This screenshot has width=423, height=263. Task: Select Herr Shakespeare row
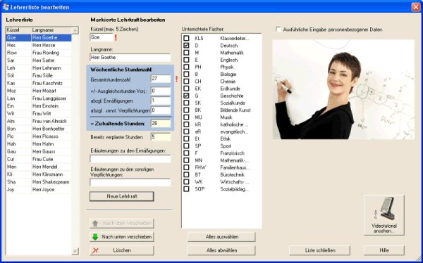(39, 182)
